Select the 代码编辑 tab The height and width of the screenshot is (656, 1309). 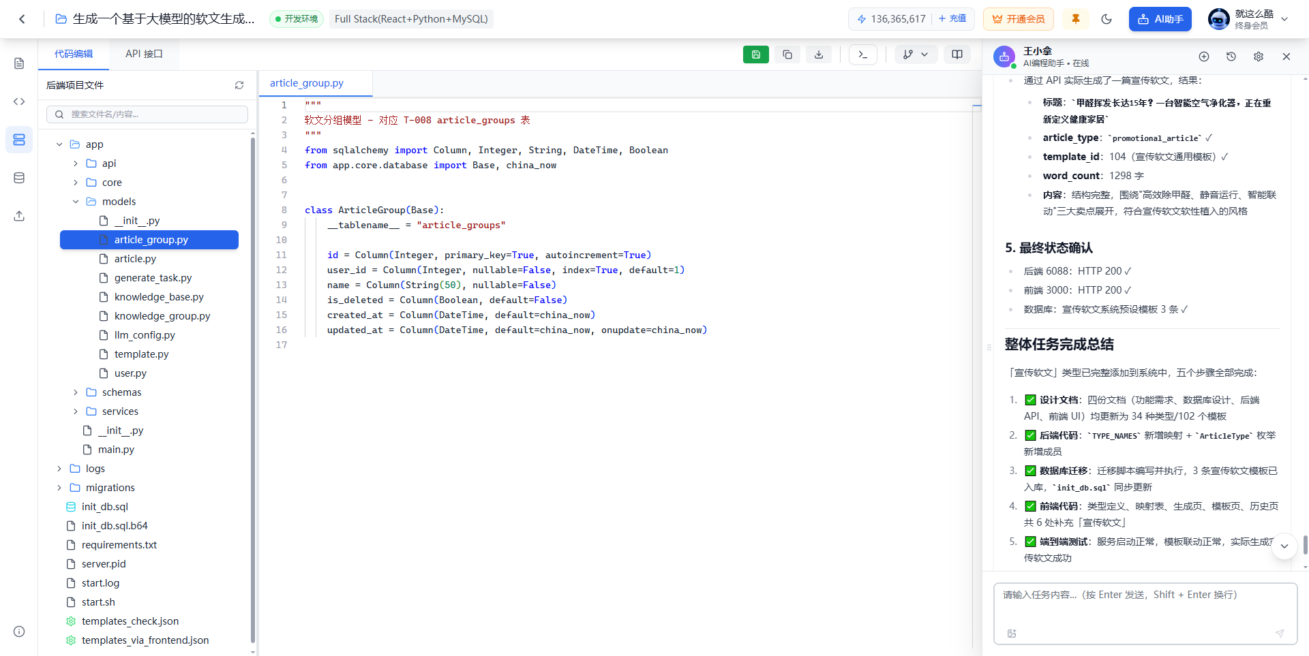coord(74,54)
